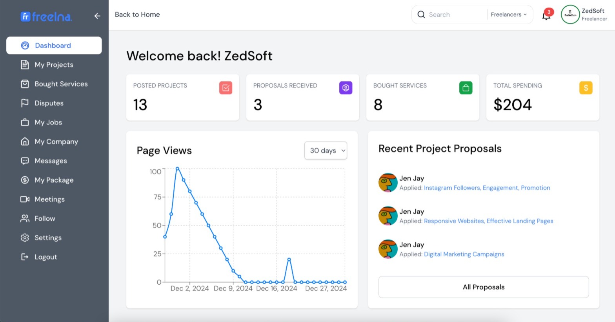This screenshot has width=615, height=322.
Task: Open the Dashboard menu item
Action: [54, 46]
